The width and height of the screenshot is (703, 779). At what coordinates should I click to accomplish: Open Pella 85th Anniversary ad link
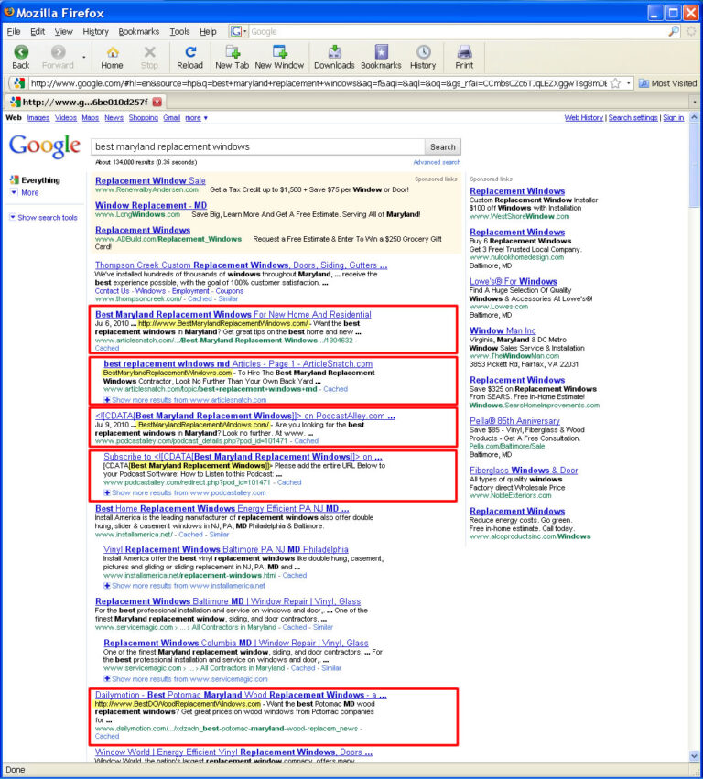pyautogui.click(x=514, y=421)
